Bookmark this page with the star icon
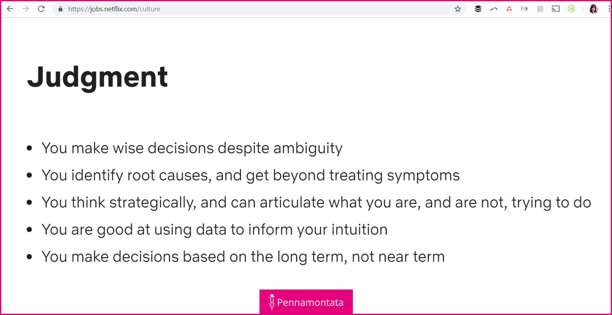The width and height of the screenshot is (612, 315). pos(458,9)
